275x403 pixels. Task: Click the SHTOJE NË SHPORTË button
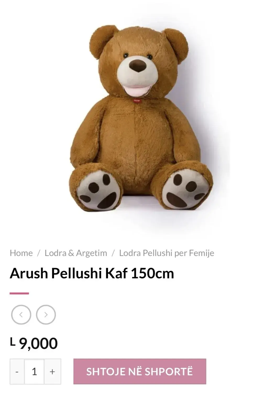140,372
